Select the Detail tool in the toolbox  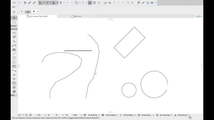[x=14, y=87]
